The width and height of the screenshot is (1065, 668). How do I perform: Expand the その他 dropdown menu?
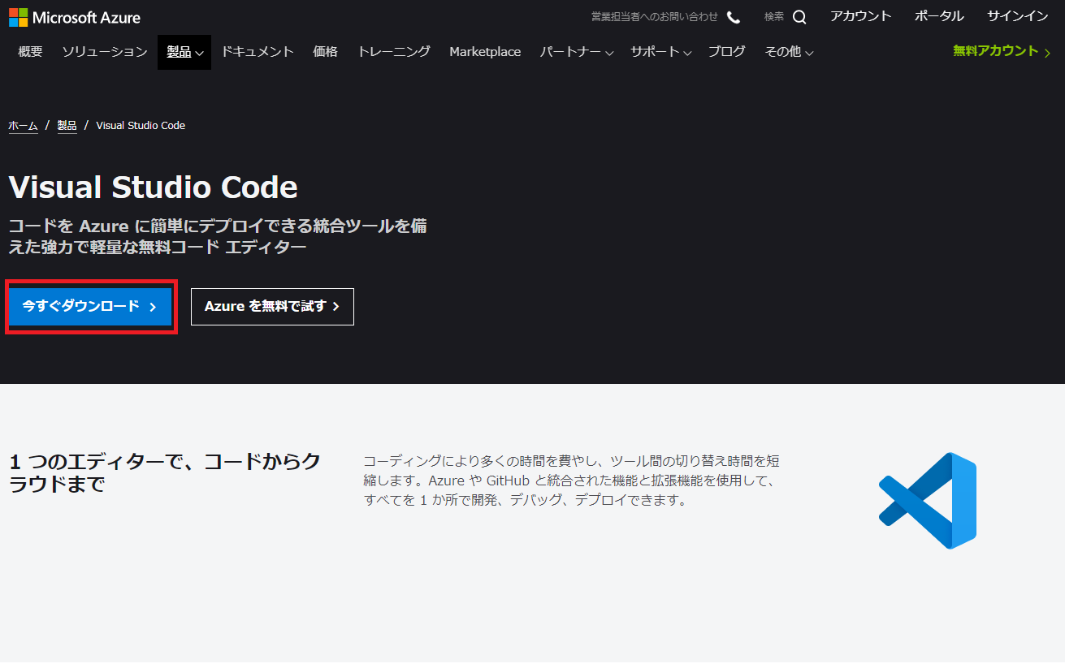(789, 52)
